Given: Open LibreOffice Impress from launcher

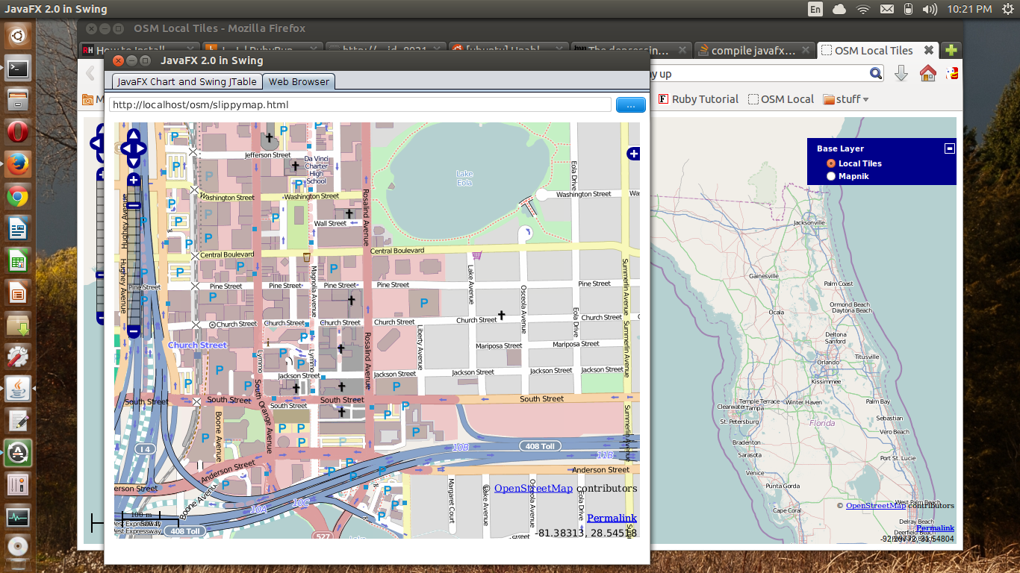Looking at the screenshot, I should tap(18, 293).
